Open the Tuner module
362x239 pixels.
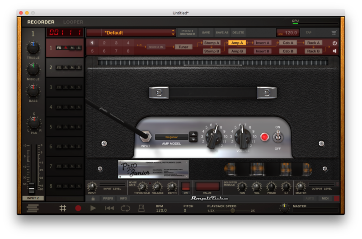[x=183, y=47]
